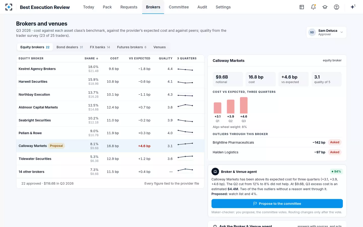The height and width of the screenshot is (227, 363).
Task: Open the user account circle icon
Action: click(337, 7)
